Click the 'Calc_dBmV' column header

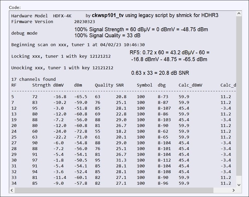pyautogui.click(x=190, y=85)
